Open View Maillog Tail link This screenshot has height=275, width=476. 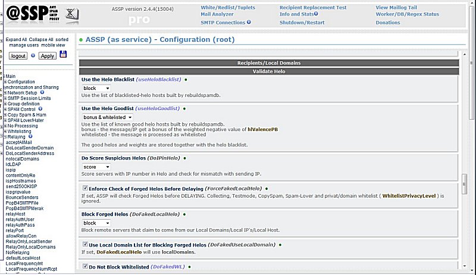coord(396,8)
